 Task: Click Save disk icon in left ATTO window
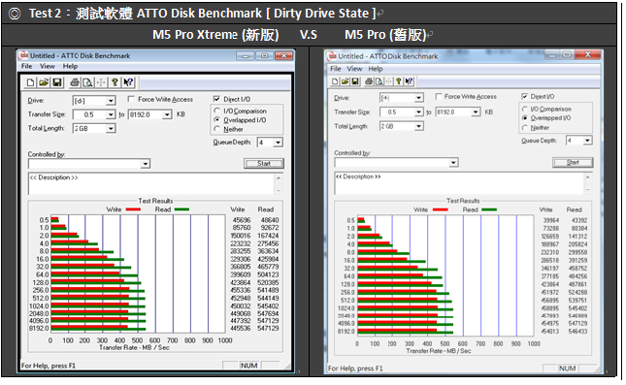coord(57,82)
